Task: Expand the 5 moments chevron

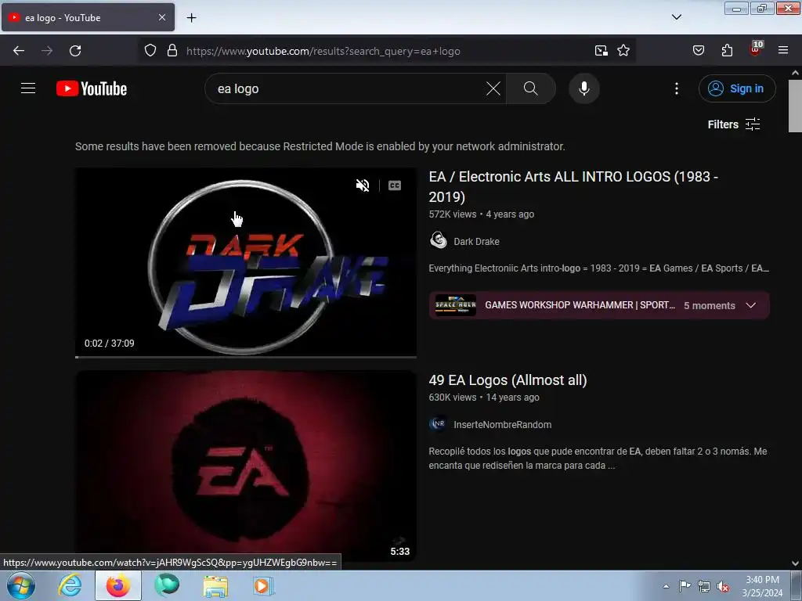Action: [751, 305]
